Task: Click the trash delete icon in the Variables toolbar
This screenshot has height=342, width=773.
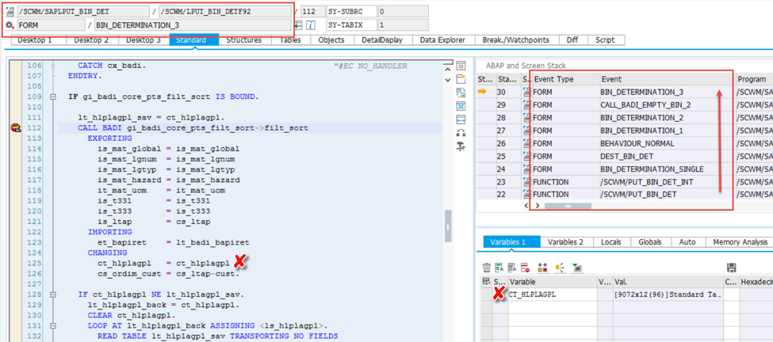Action: point(487,268)
